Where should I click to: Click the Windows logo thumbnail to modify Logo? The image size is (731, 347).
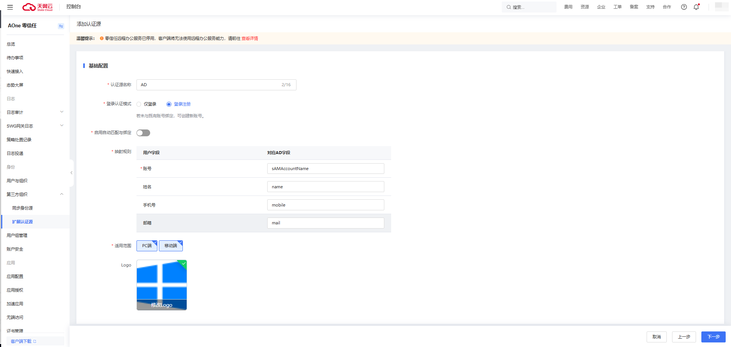[x=162, y=285]
